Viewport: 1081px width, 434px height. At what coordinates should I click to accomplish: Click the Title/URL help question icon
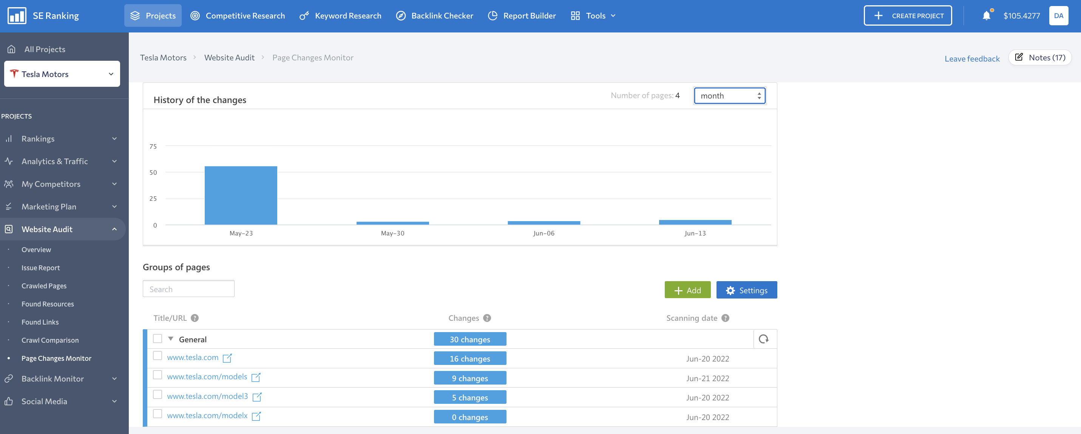point(195,318)
